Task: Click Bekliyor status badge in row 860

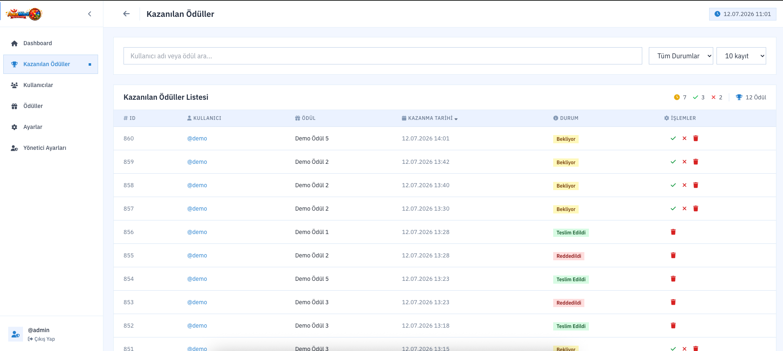Action: click(x=566, y=139)
